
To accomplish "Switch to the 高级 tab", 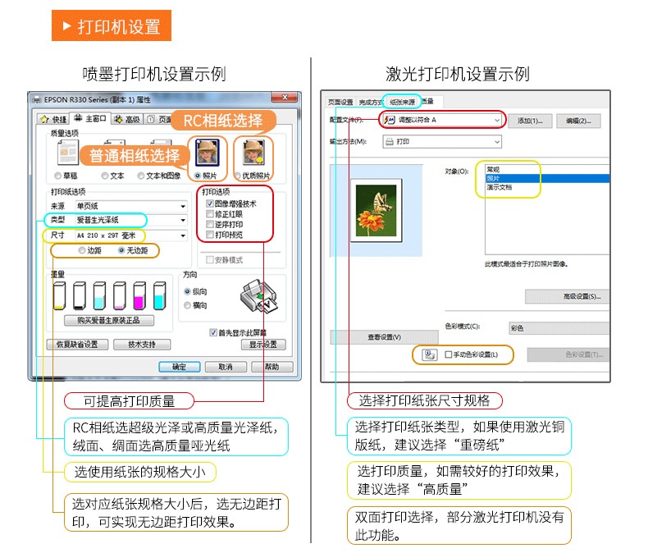I will (x=128, y=120).
